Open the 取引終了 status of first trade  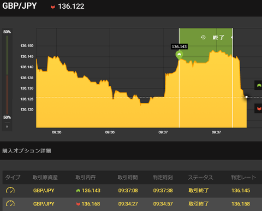click(199, 190)
